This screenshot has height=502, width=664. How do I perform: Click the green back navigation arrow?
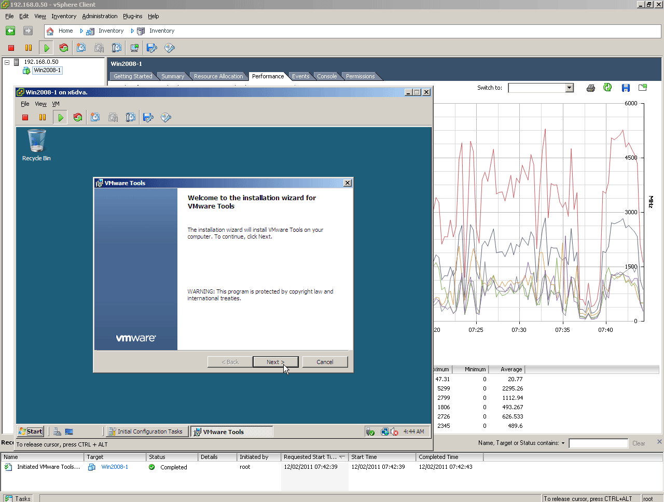coord(10,31)
